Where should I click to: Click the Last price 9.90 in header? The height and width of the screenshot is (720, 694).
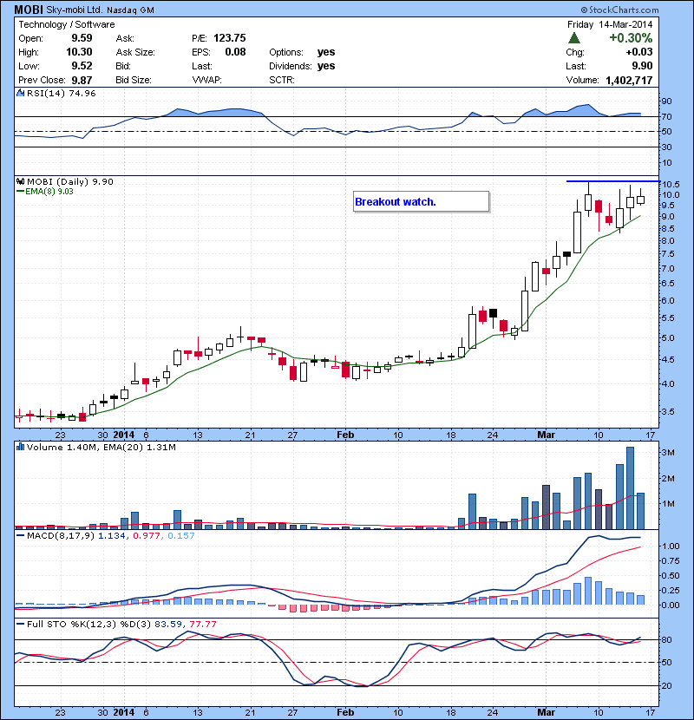(642, 66)
